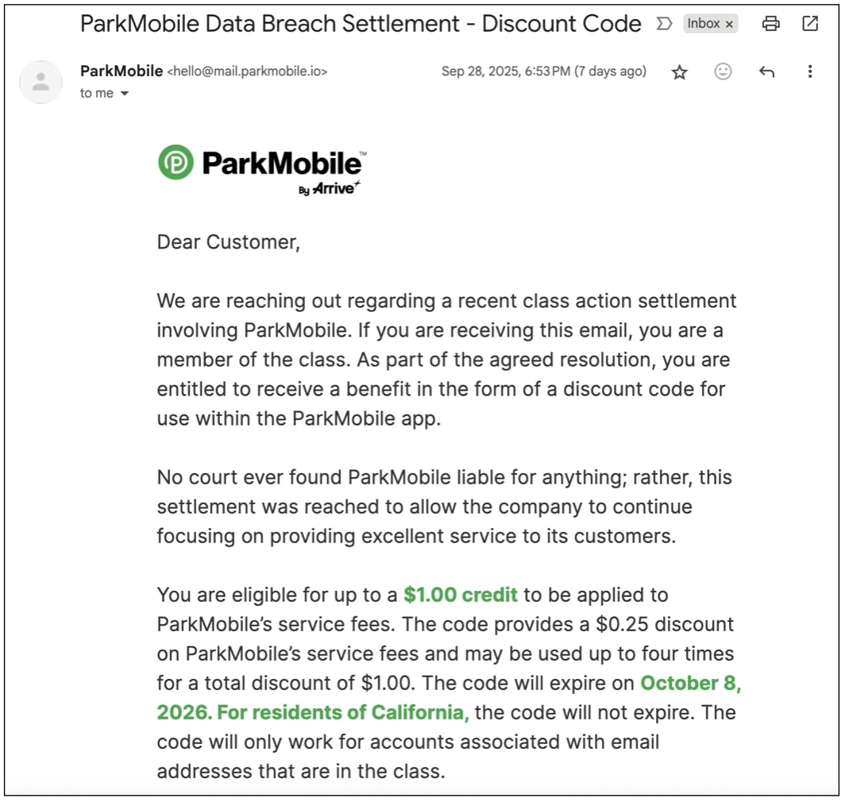Image resolution: width=845 pixels, height=802 pixels.
Task: Star the ParkMobile email
Action: pos(680,71)
